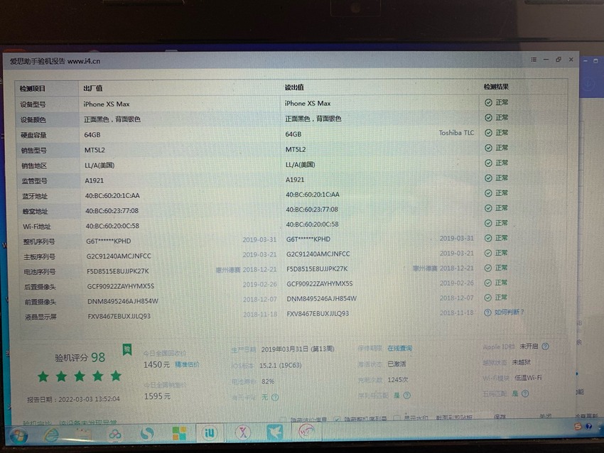Toggle the 隐藏整机序列号 checkbox
The image size is (604, 453).
click(338, 419)
